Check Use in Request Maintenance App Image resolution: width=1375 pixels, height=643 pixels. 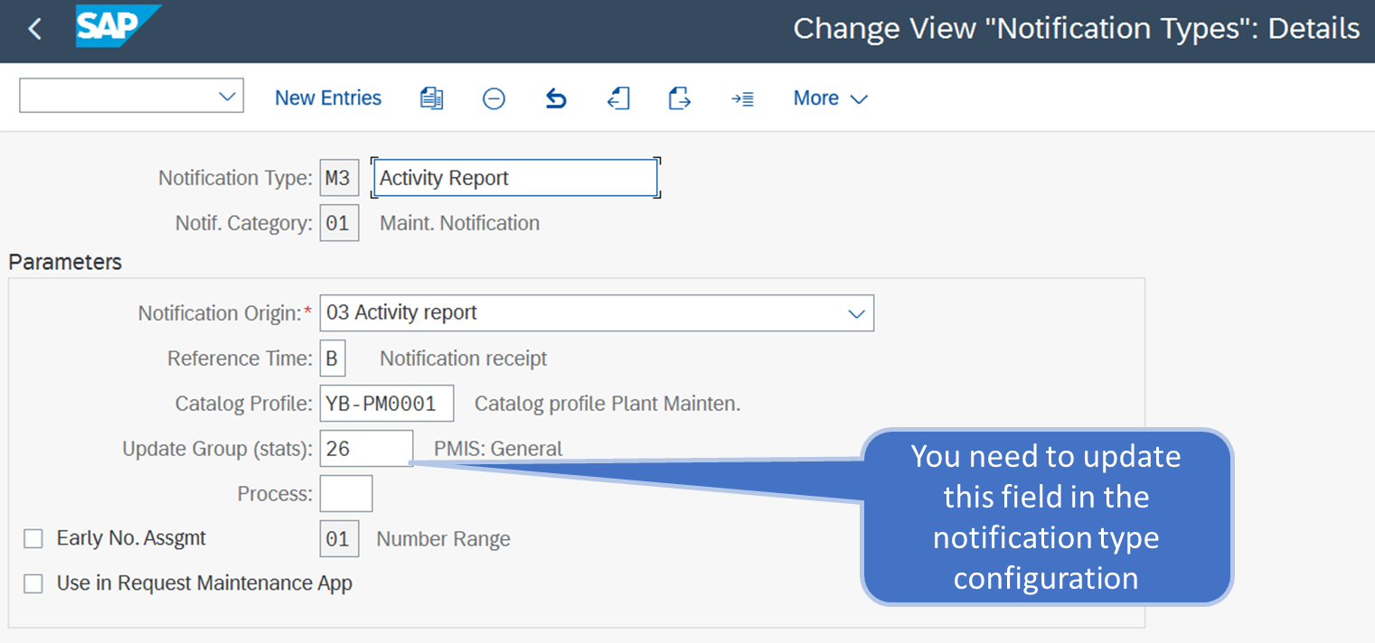click(33, 583)
